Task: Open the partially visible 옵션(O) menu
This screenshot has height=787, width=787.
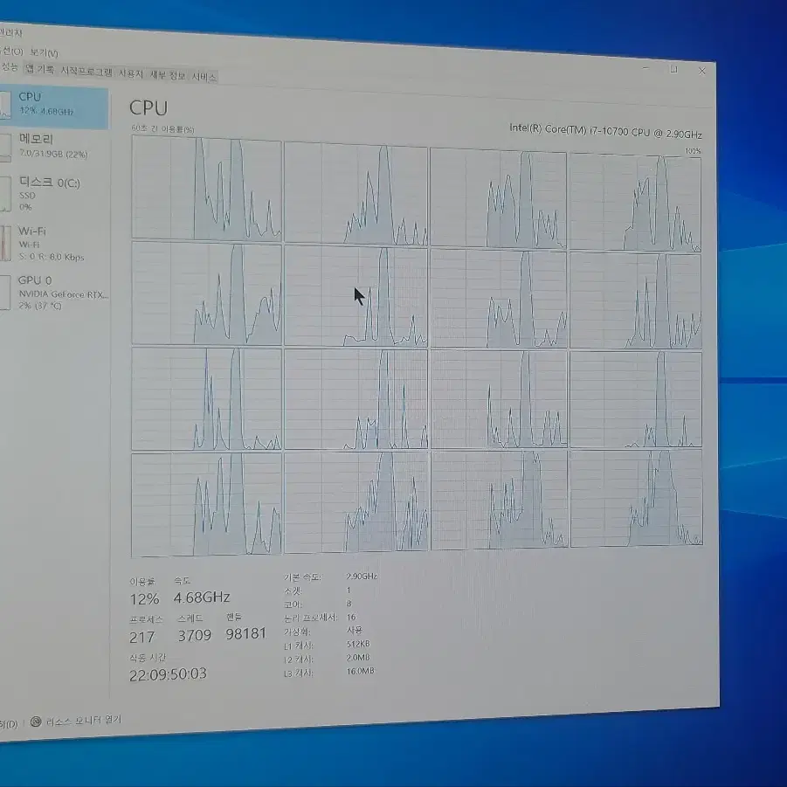Action: [x=11, y=52]
